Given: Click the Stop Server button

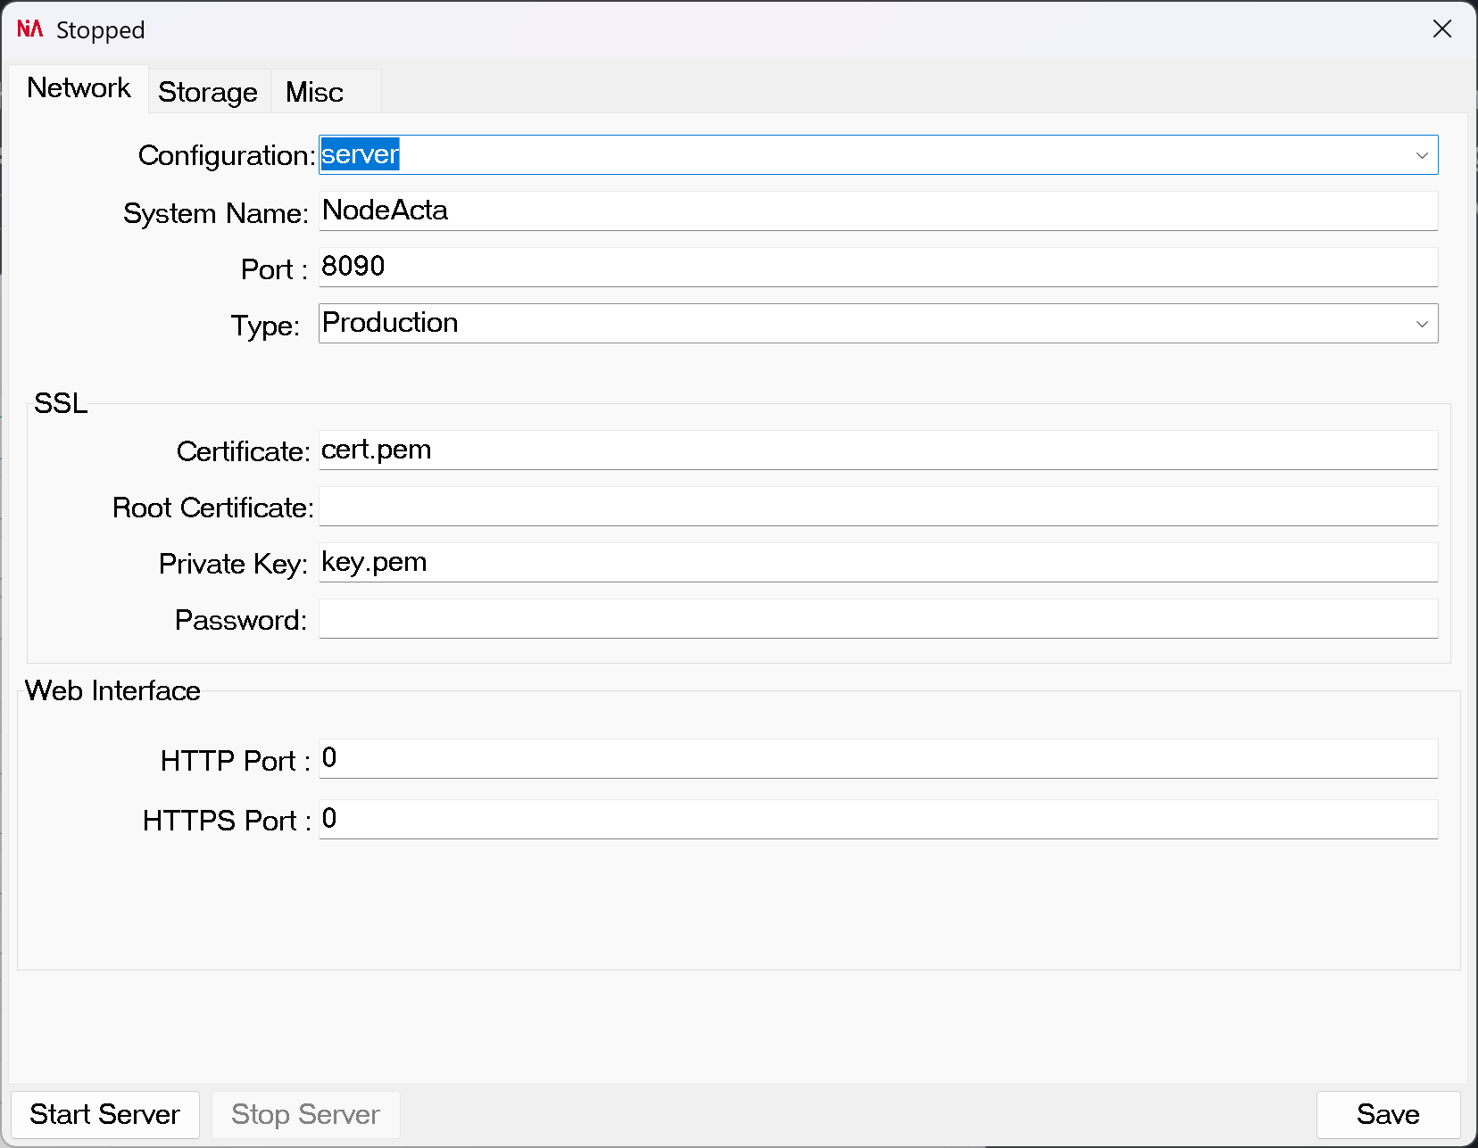Looking at the screenshot, I should point(304,1114).
